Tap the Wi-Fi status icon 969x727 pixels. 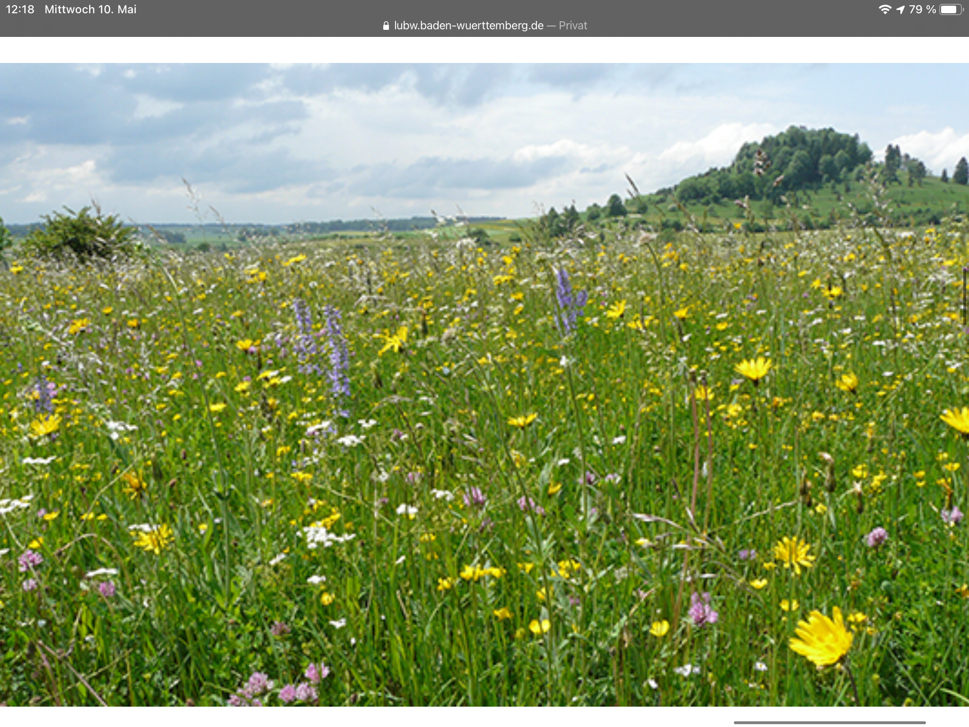point(884,9)
